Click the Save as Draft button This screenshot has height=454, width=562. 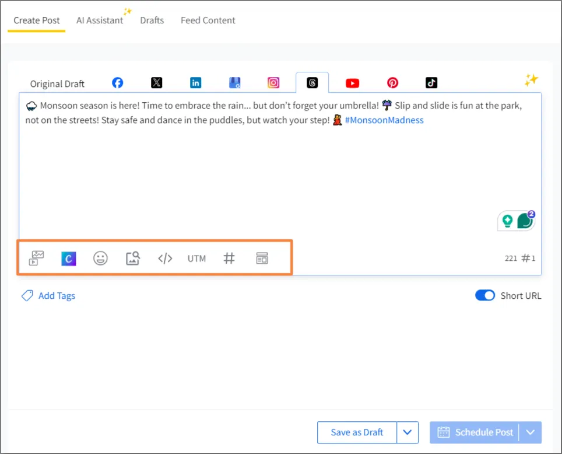pos(356,432)
